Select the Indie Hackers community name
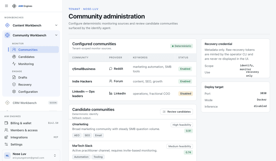 tap(82, 81)
